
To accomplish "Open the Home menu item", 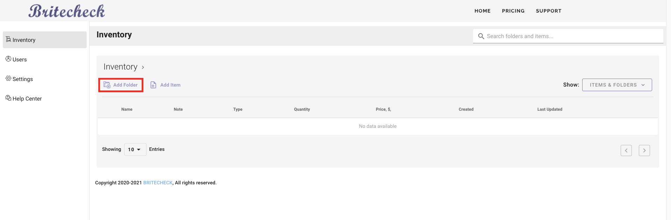I will (x=482, y=11).
